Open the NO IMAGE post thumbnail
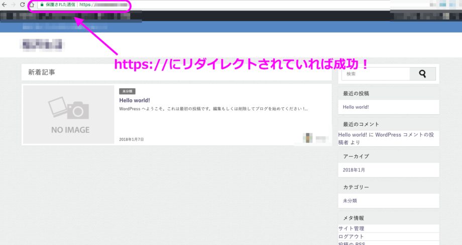The width and height of the screenshot is (462, 245). pyautogui.click(x=69, y=115)
